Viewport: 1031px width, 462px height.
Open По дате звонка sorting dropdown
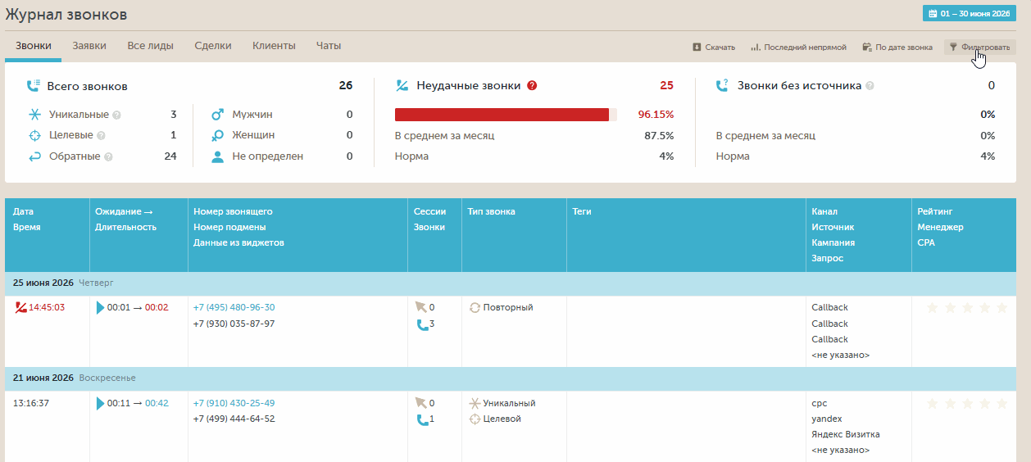[897, 48]
